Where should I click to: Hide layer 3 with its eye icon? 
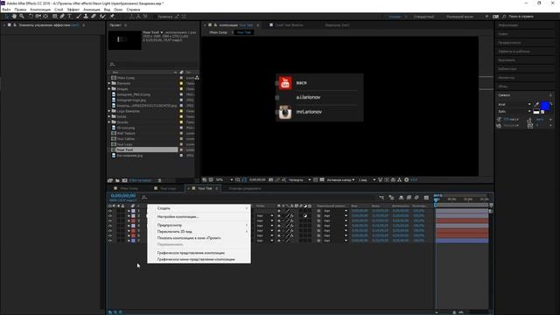[110, 220]
